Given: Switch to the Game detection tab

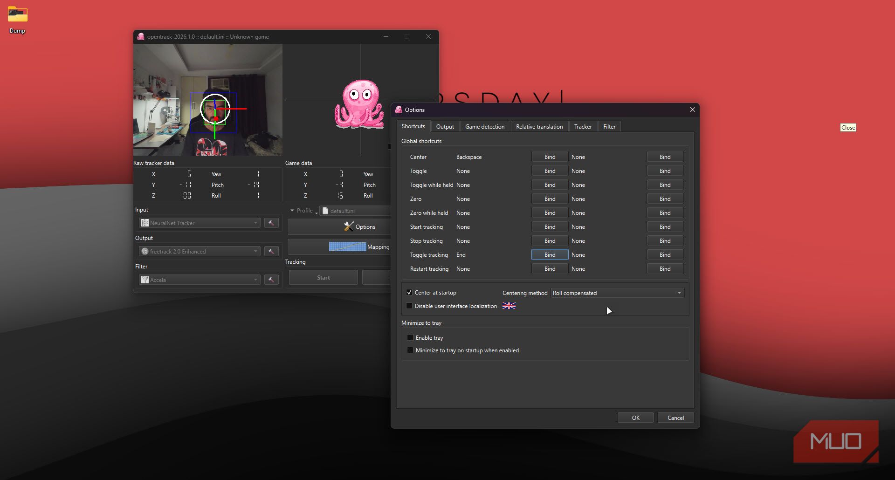Looking at the screenshot, I should 485,127.
